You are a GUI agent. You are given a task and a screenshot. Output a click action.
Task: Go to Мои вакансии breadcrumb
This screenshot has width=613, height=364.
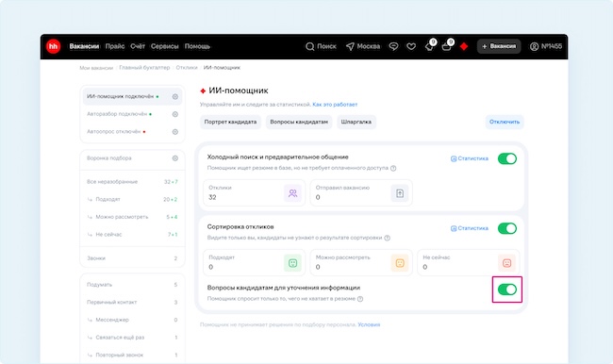click(96, 68)
